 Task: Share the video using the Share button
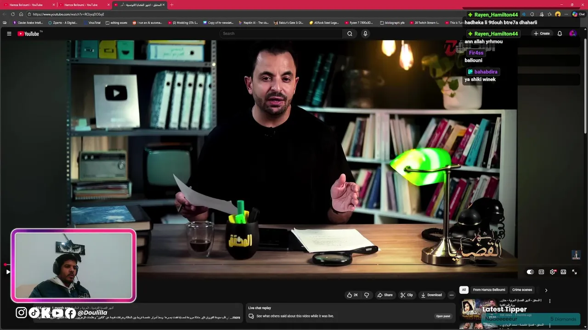pos(385,295)
